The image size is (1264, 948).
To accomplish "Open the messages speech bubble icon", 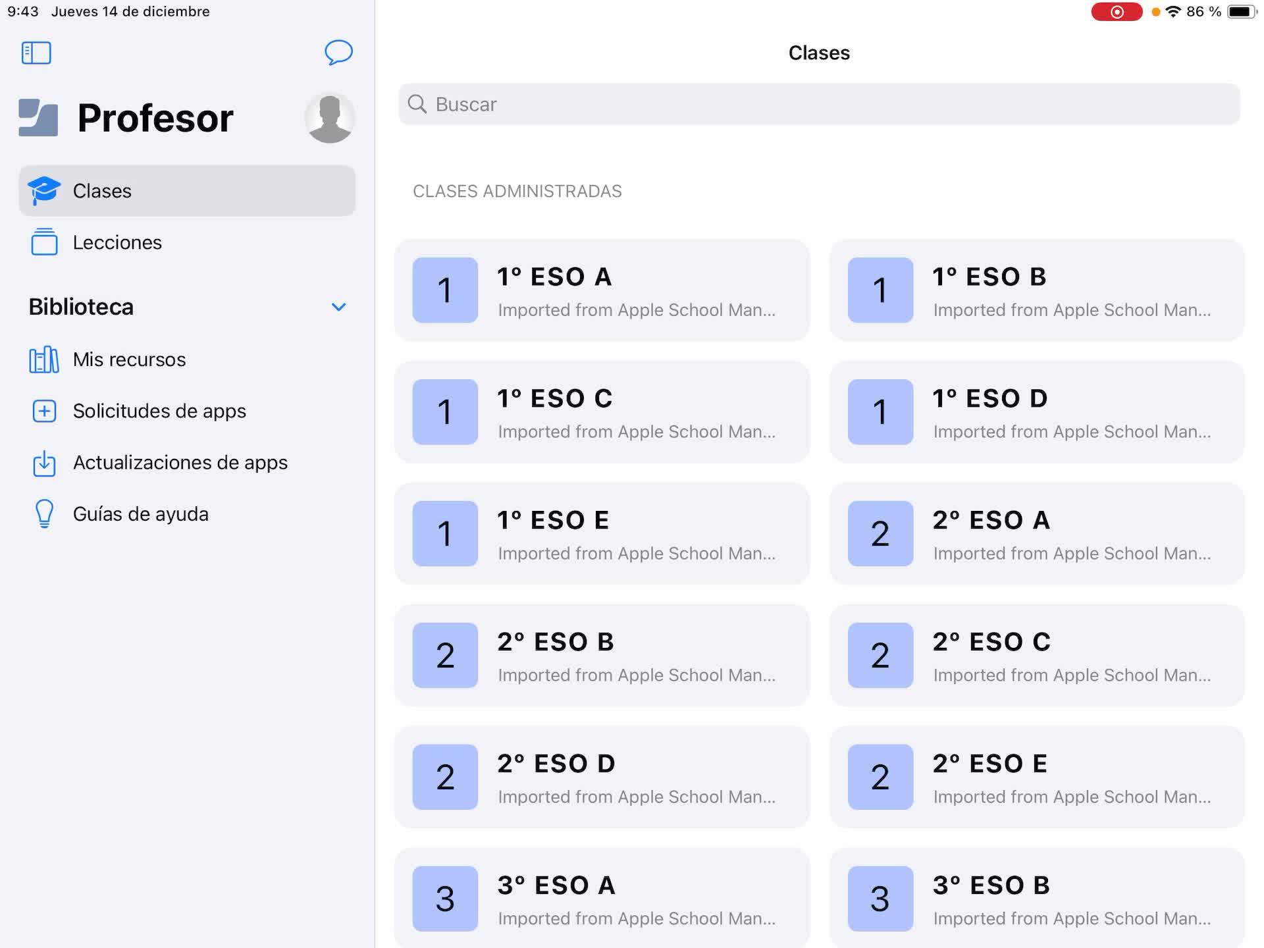I will pos(338,53).
